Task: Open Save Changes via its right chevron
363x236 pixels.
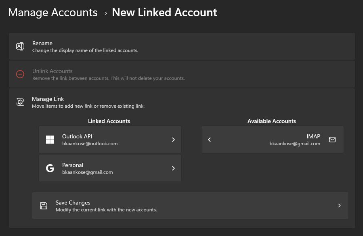Action: point(339,205)
